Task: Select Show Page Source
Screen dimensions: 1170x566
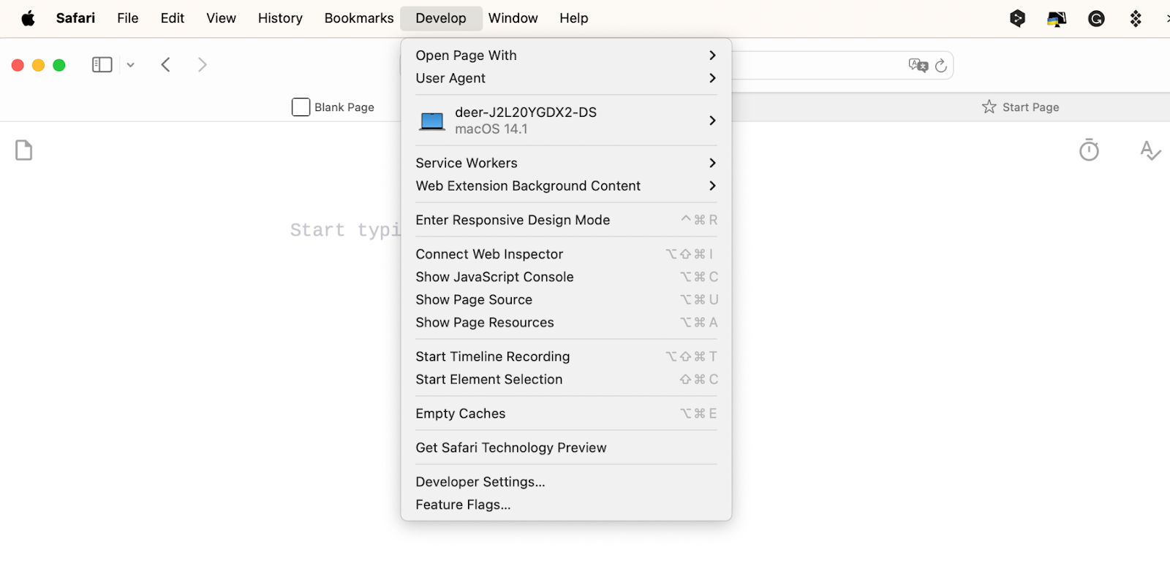Action: click(566, 299)
